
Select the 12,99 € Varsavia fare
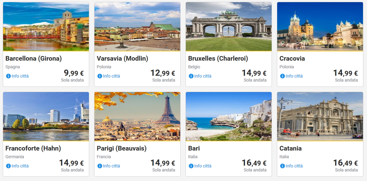(x=163, y=73)
